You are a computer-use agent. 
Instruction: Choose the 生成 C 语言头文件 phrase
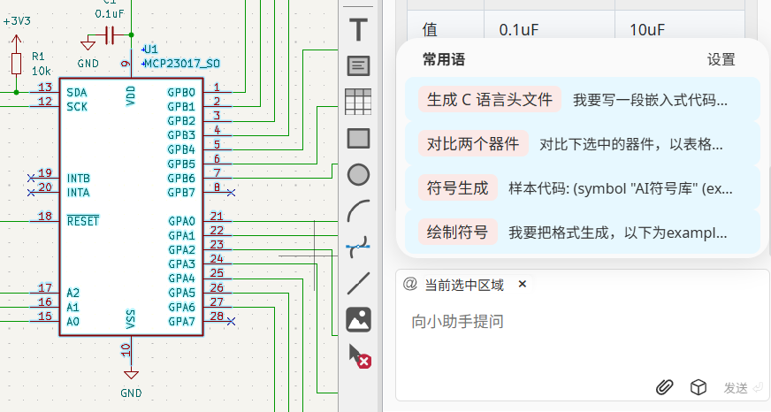point(489,99)
